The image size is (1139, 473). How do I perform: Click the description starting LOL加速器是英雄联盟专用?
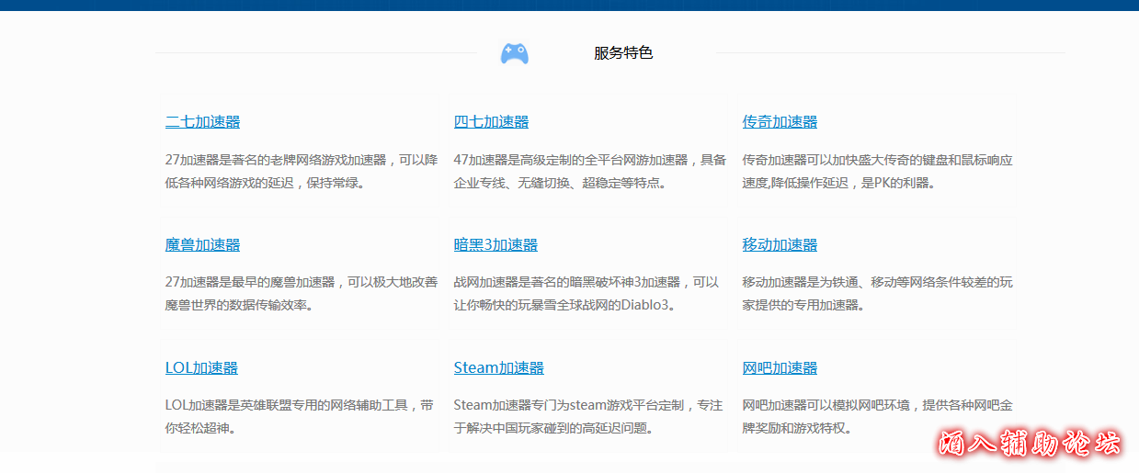[x=300, y=417]
